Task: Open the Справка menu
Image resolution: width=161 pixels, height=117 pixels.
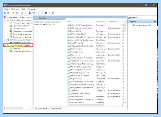Action: pos(31,9)
